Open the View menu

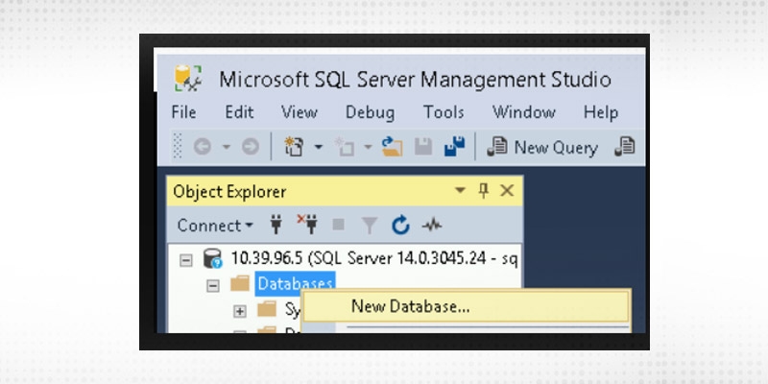pyautogui.click(x=299, y=112)
